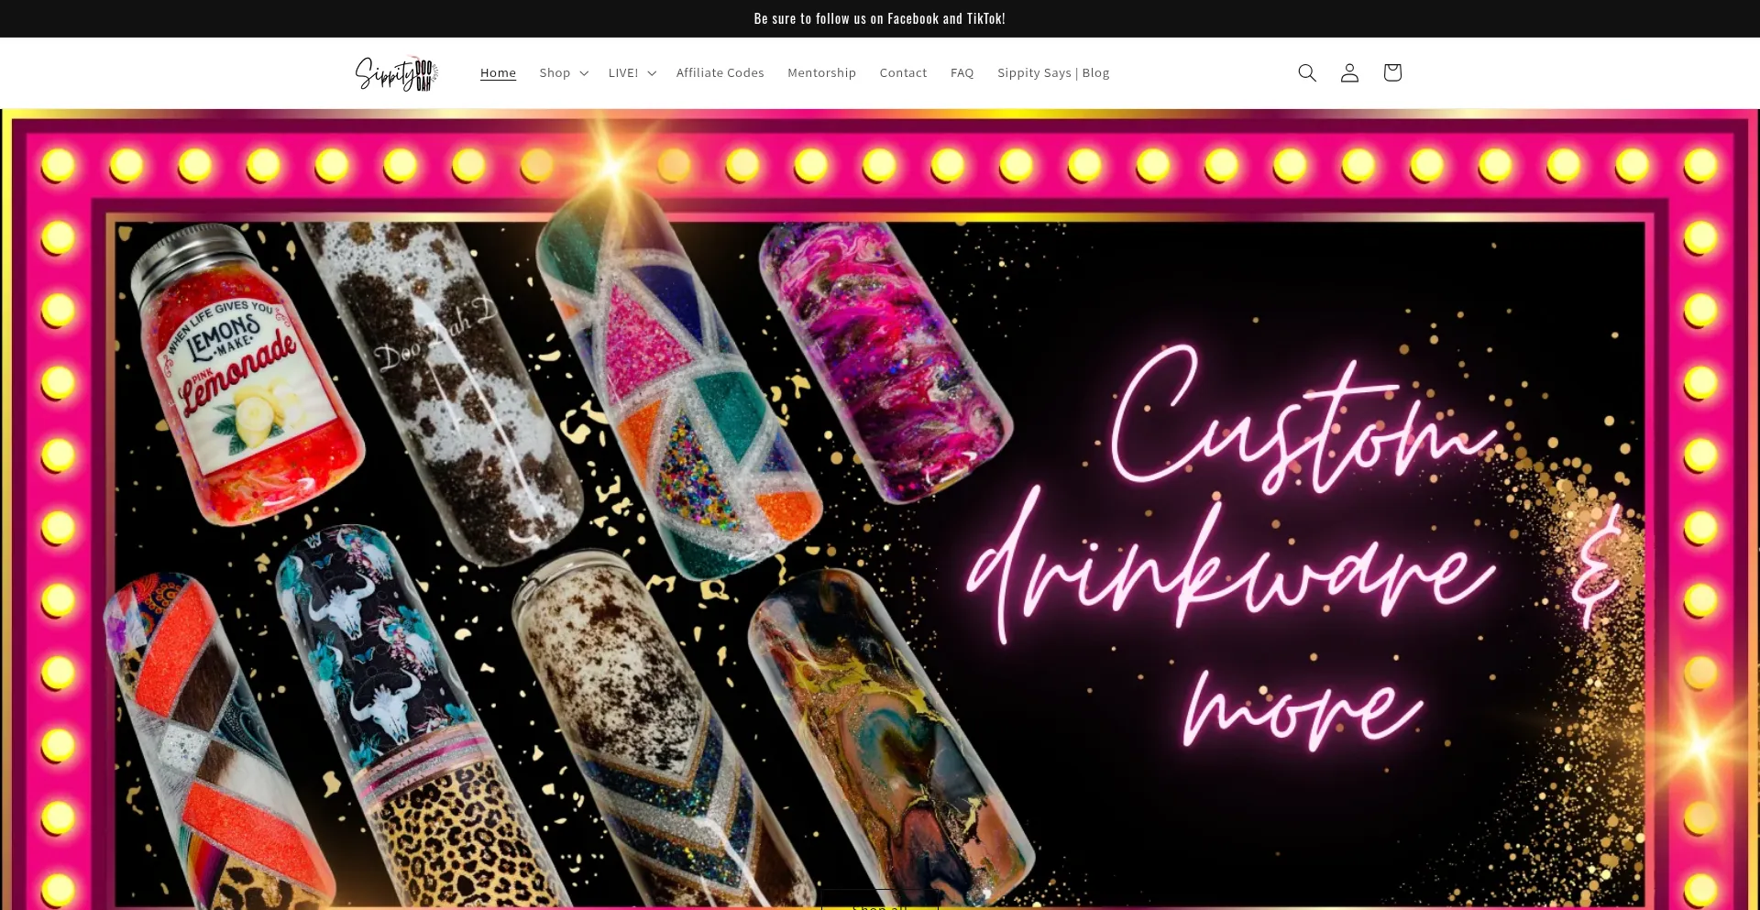
Task: Open the FAQ page
Action: (x=962, y=72)
